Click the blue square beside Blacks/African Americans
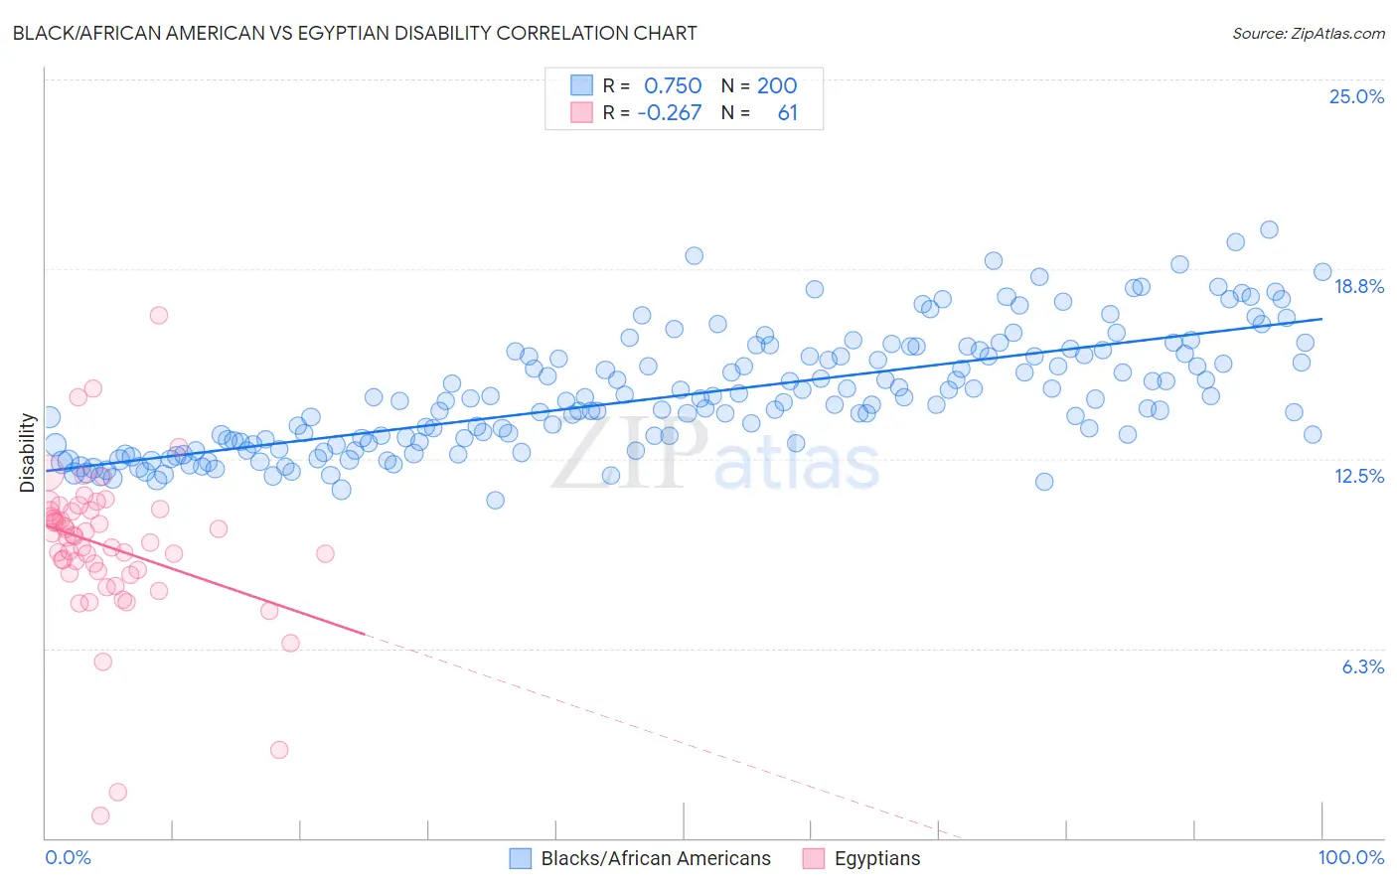Screen dimensions: 1397x886 521,858
